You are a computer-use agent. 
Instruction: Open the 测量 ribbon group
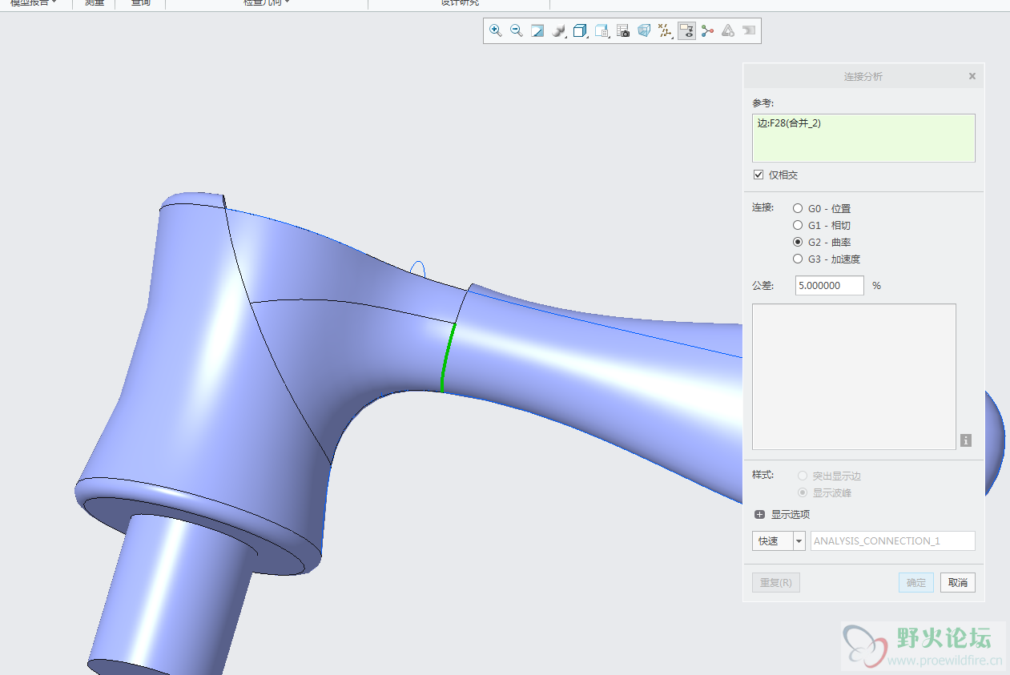click(94, 2)
